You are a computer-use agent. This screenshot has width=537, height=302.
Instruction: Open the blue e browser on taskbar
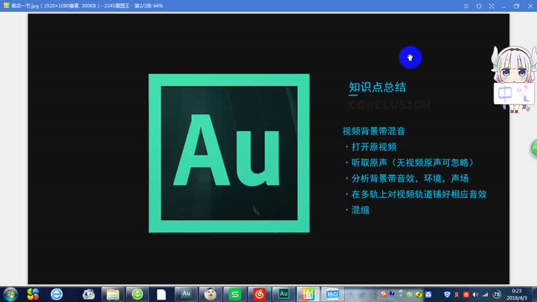pyautogui.click(x=57, y=294)
